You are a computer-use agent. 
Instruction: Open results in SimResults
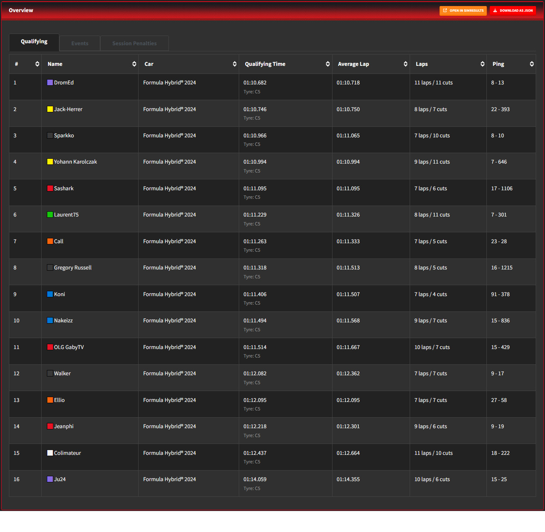(463, 11)
